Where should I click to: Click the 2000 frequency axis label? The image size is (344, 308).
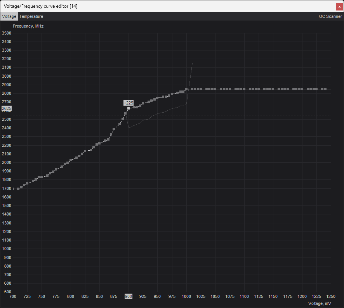[x=6, y=162]
